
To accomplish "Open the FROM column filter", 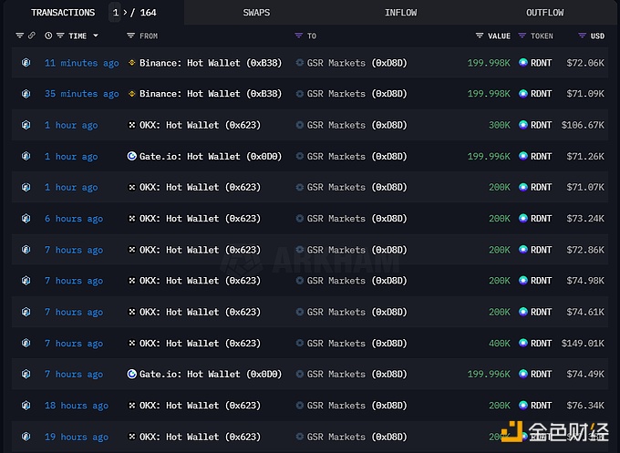I will click(x=130, y=36).
